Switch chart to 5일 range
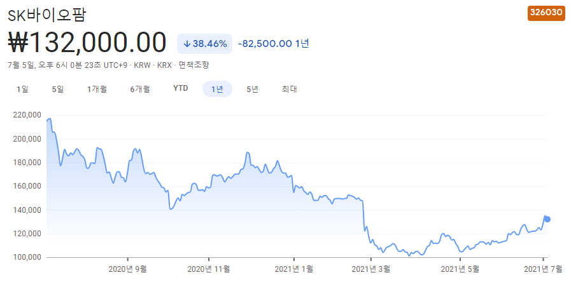The height and width of the screenshot is (282, 571). [58, 89]
